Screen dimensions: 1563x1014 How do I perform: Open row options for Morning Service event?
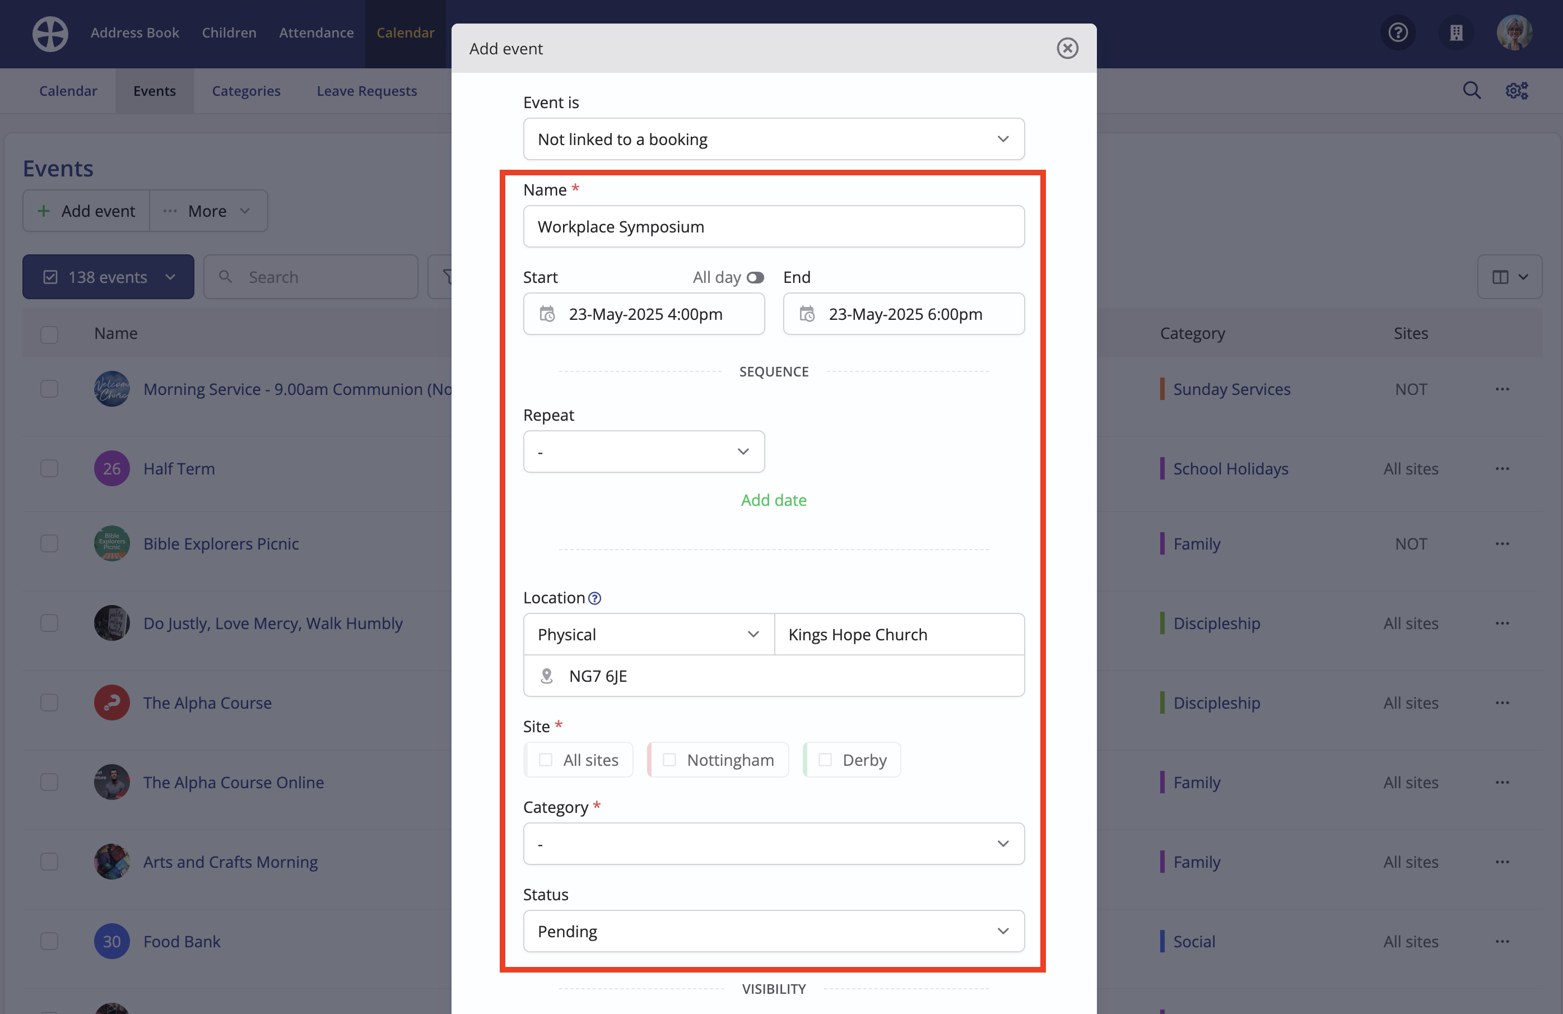[1502, 389]
